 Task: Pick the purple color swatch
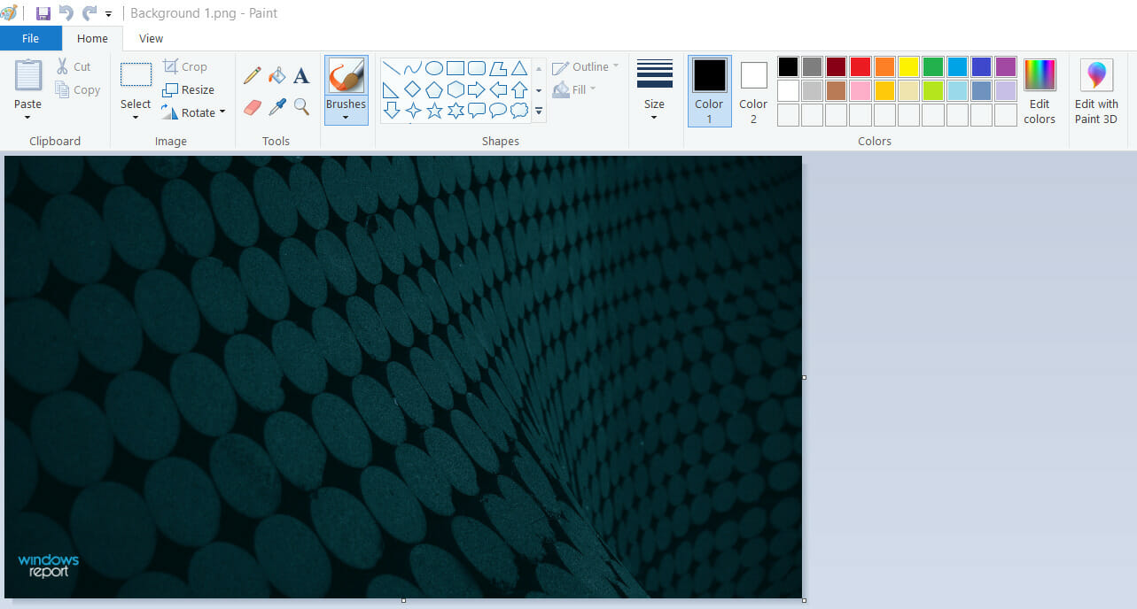pos(1006,66)
